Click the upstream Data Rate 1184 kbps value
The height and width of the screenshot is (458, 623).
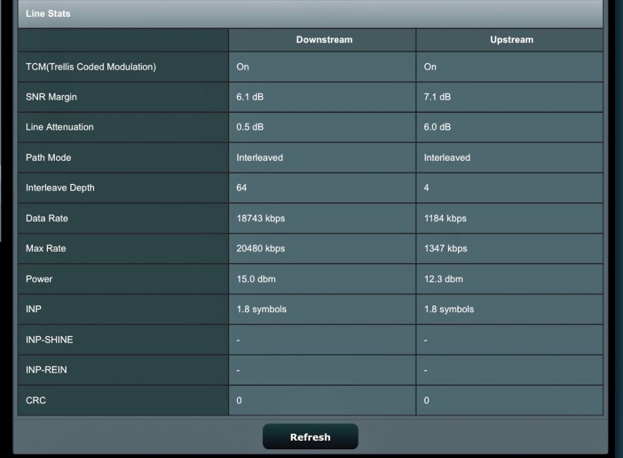445,218
